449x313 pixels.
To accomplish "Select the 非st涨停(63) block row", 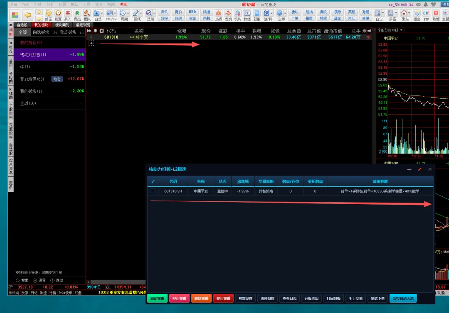I will [x=50, y=79].
